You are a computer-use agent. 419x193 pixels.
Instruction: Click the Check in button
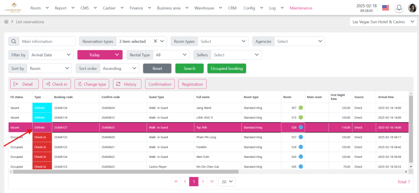click(x=56, y=84)
